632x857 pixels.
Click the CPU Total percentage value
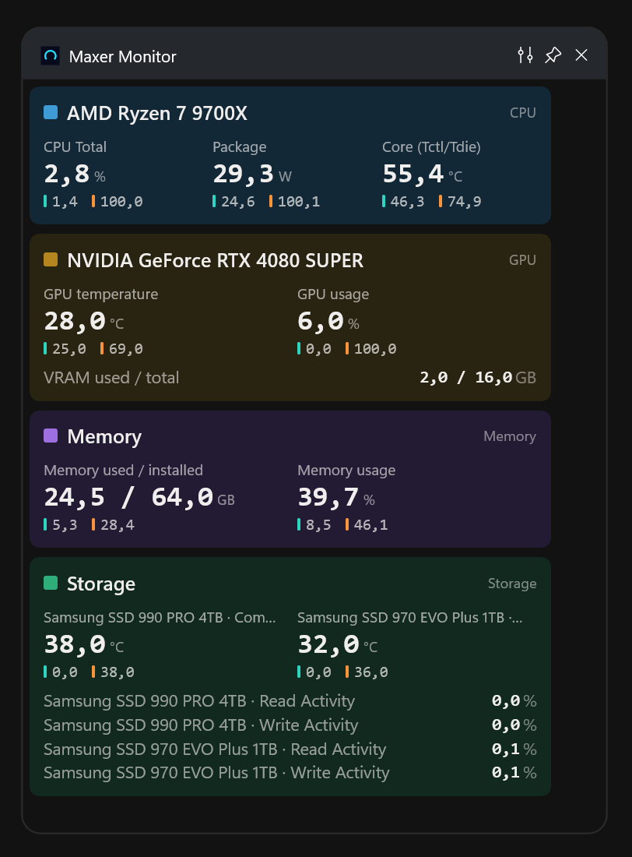74,175
